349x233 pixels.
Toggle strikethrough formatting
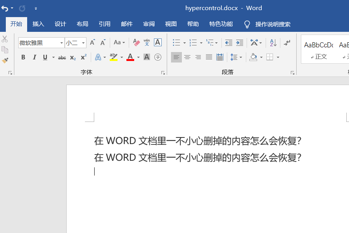(x=62, y=57)
